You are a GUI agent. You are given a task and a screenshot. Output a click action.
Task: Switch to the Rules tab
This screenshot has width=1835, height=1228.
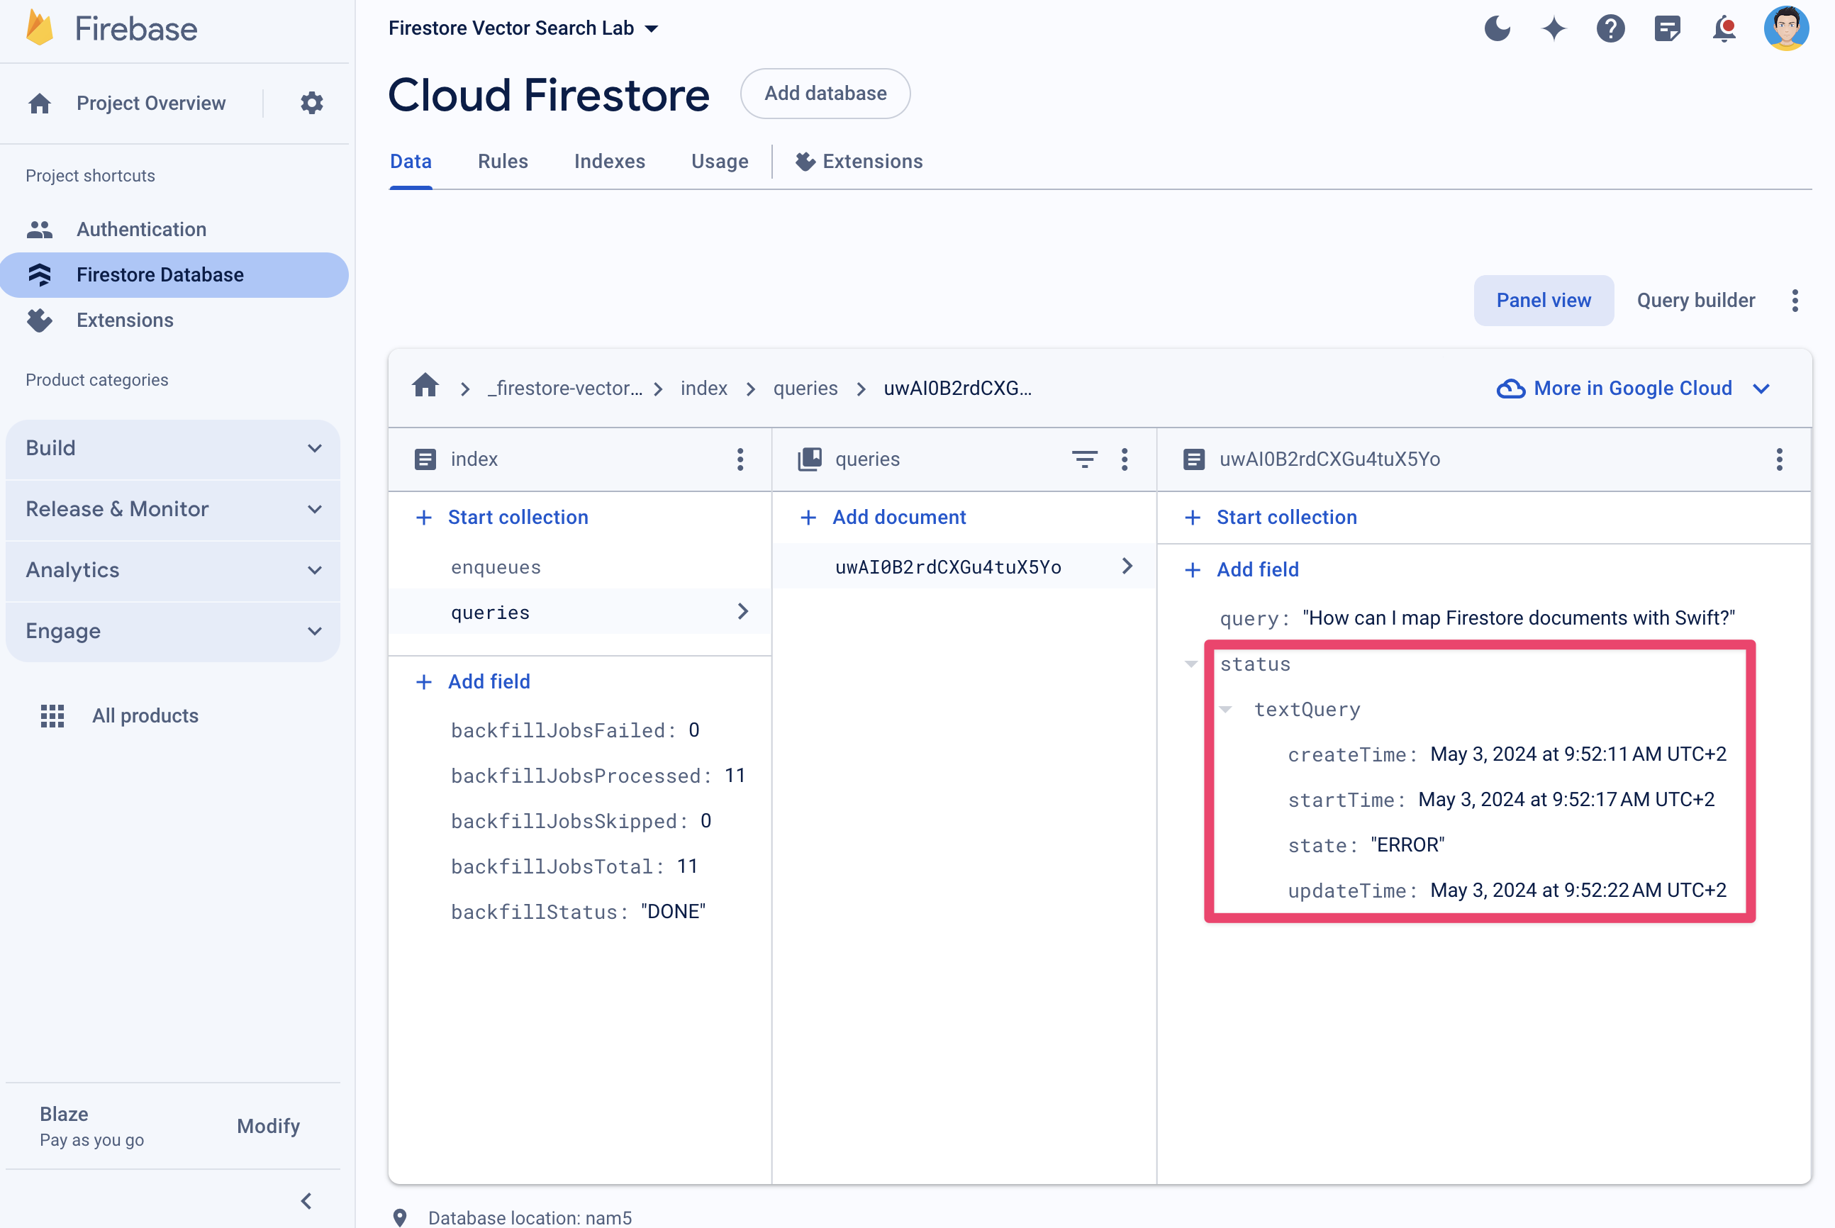click(503, 162)
